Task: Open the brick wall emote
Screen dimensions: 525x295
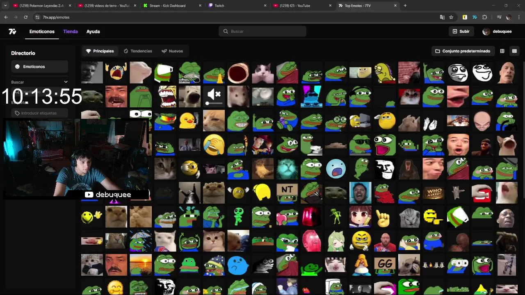Action: pyautogui.click(x=409, y=73)
